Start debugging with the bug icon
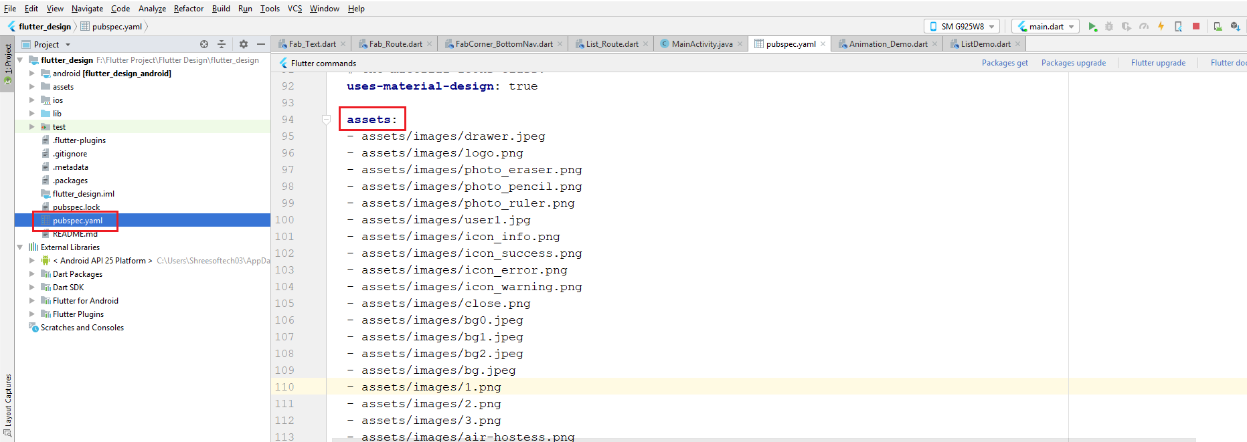 [1109, 27]
